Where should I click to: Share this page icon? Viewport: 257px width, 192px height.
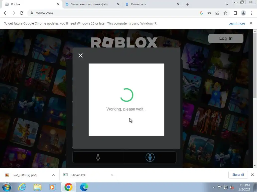coord(217,13)
